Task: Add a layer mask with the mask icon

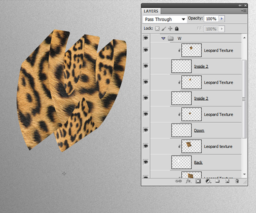Action: point(198,181)
